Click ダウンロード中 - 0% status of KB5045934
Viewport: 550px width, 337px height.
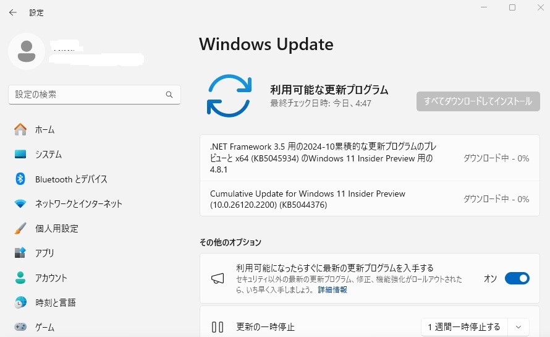click(496, 158)
